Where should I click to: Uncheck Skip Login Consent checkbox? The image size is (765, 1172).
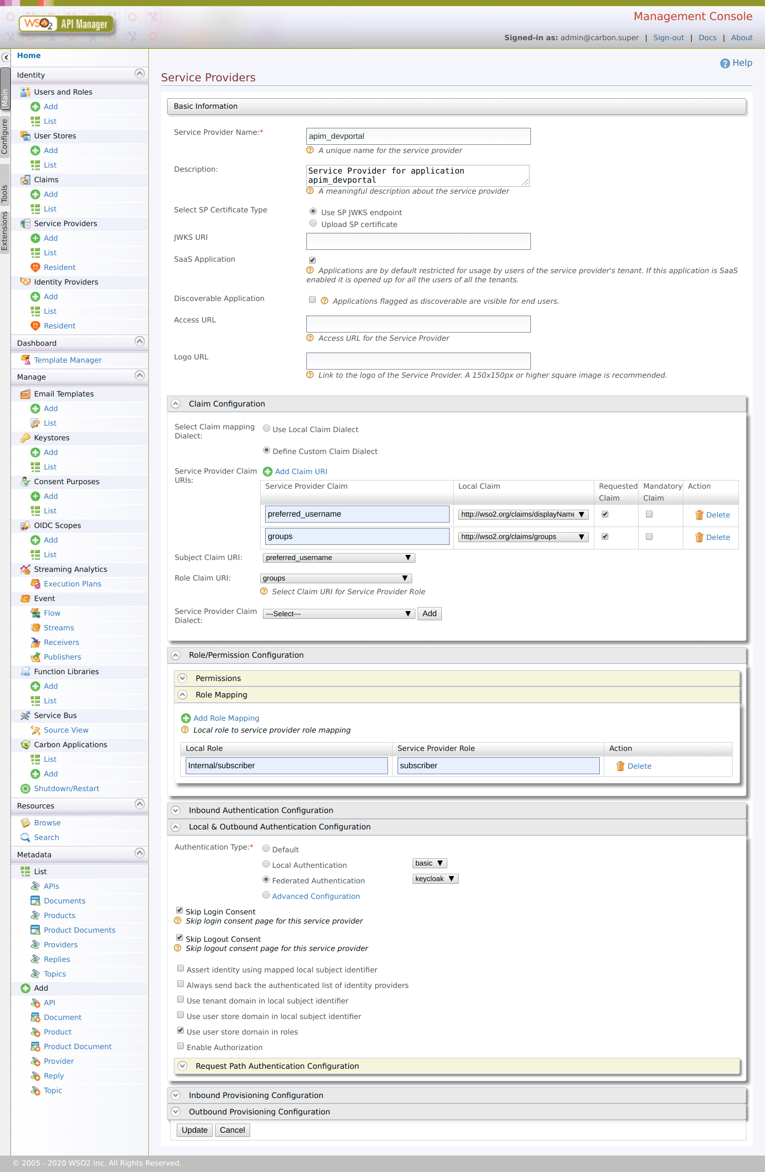pyautogui.click(x=179, y=911)
